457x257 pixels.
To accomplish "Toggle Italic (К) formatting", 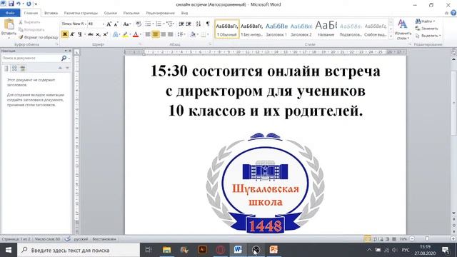I will (x=72, y=34).
